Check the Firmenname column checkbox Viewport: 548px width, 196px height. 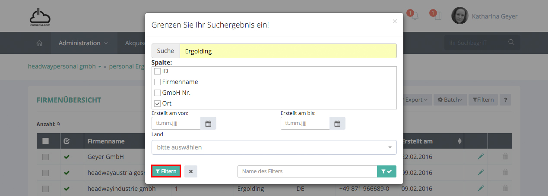coord(158,82)
